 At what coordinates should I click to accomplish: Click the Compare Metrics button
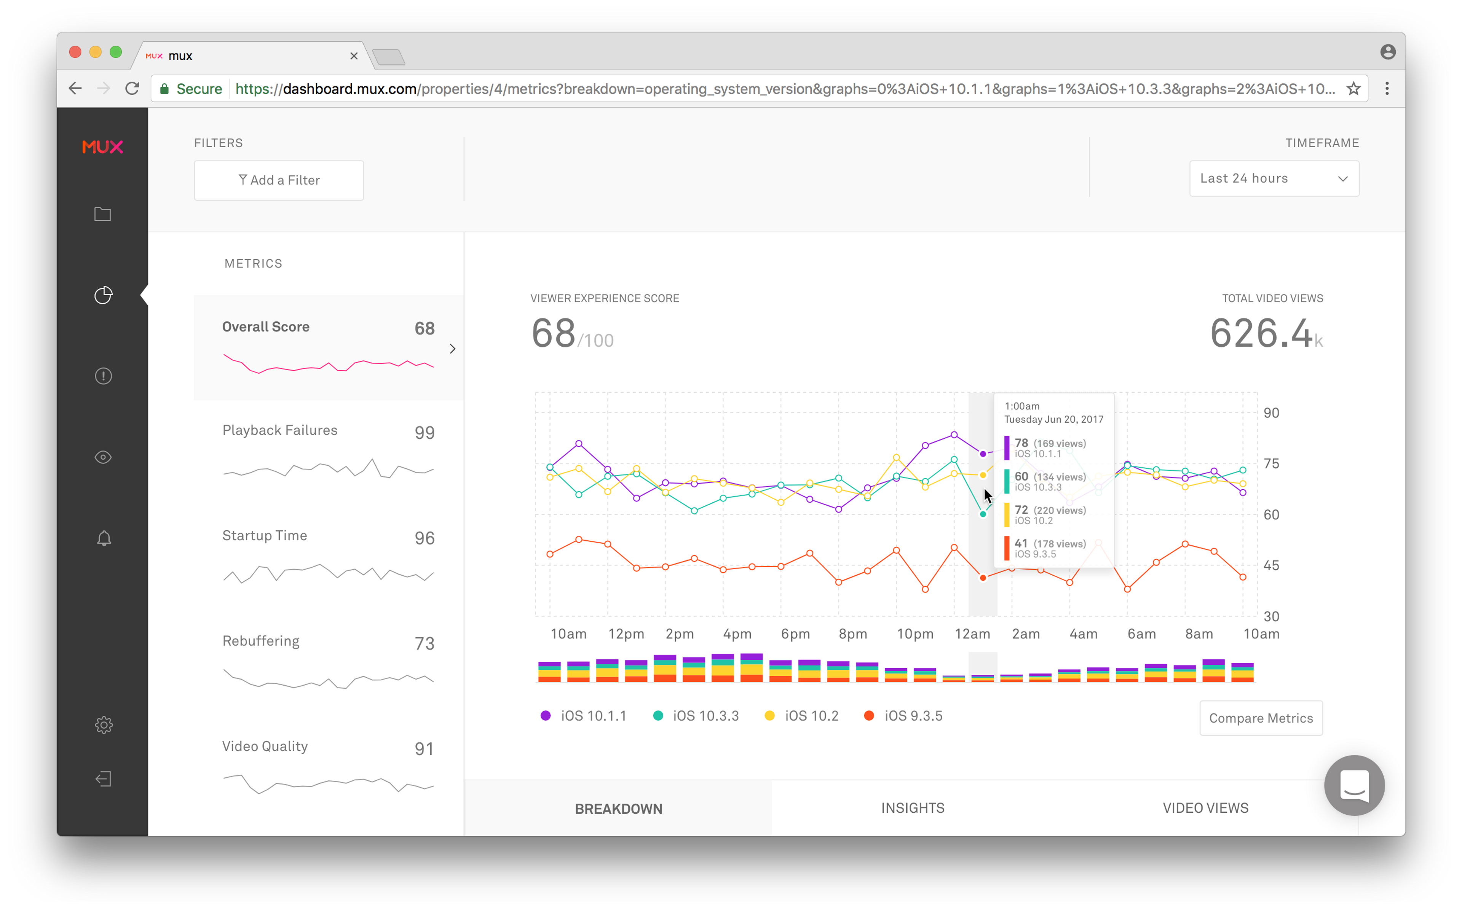[x=1261, y=718]
